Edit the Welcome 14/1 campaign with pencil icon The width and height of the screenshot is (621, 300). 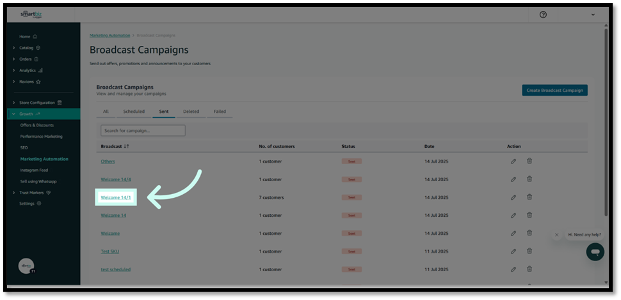[513, 197]
